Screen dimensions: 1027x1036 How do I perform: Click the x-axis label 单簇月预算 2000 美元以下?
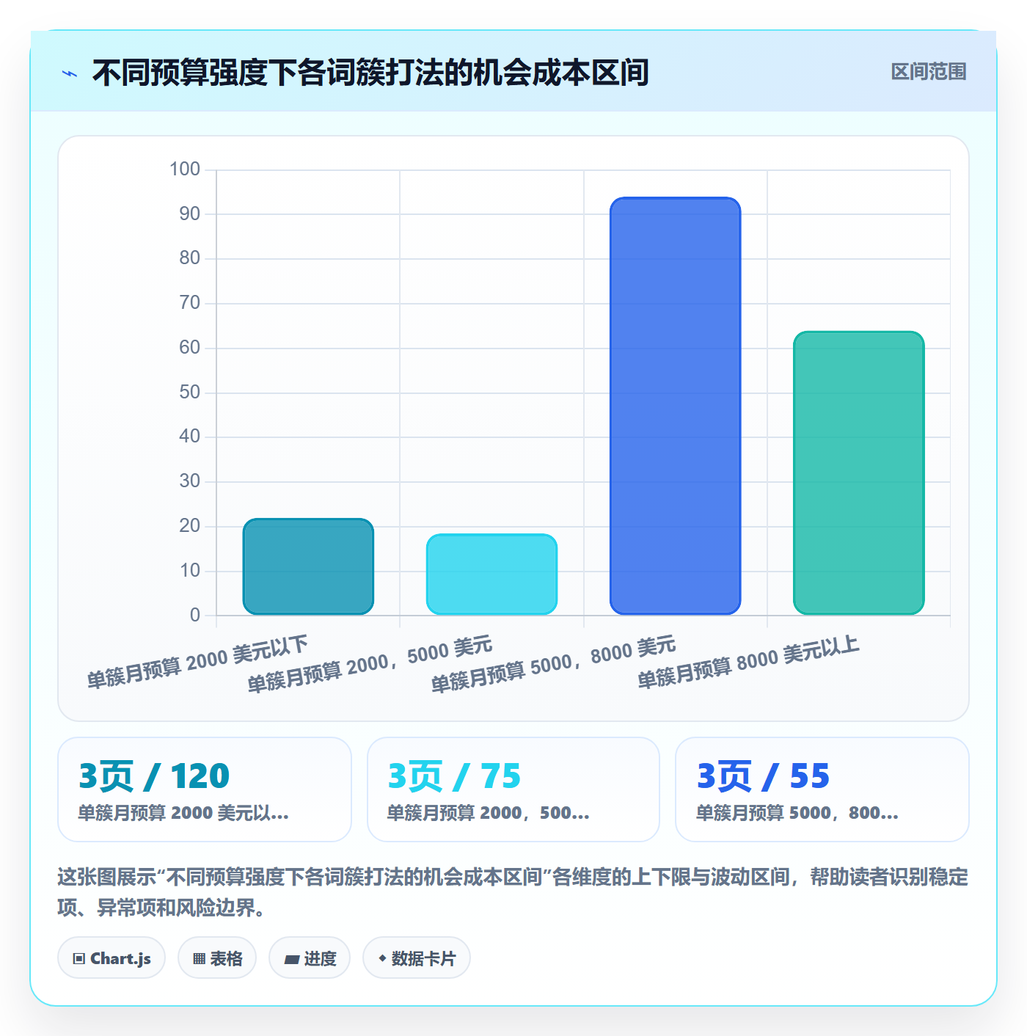[x=197, y=662]
